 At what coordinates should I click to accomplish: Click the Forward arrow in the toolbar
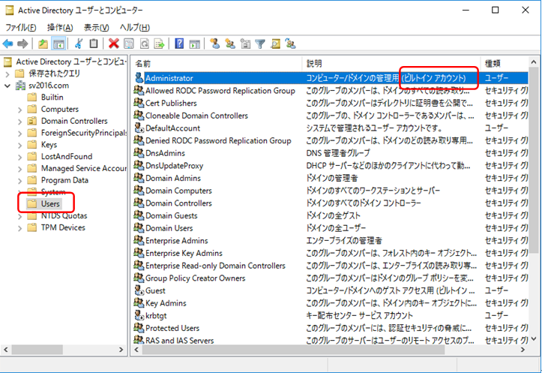(x=22, y=44)
